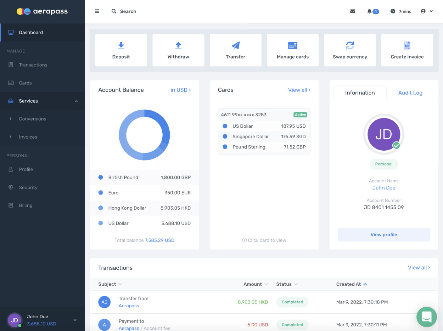Image resolution: width=443 pixels, height=331 pixels.
Task: Click the Deposit download icon
Action: (121, 45)
